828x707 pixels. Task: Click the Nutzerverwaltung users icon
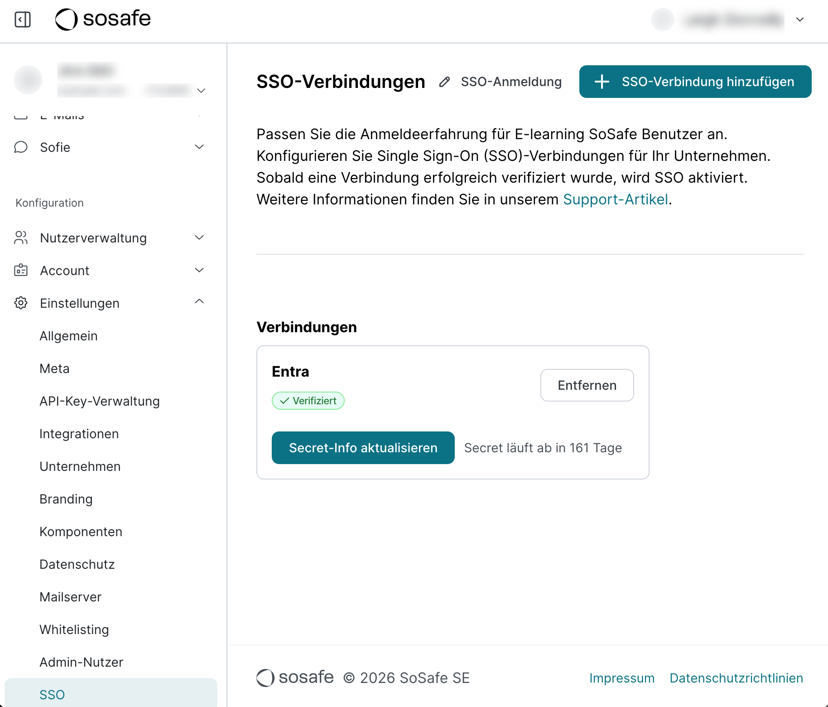tap(21, 238)
